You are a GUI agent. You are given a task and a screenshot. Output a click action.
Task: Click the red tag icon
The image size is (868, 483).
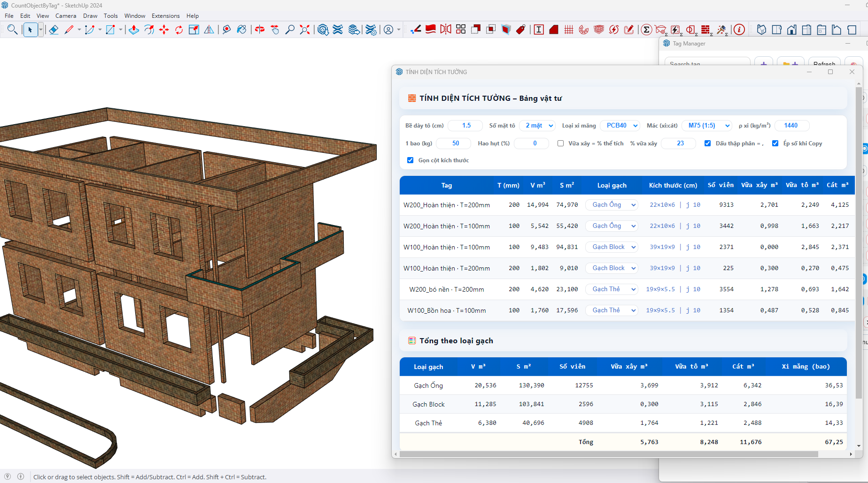pyautogui.click(x=521, y=30)
